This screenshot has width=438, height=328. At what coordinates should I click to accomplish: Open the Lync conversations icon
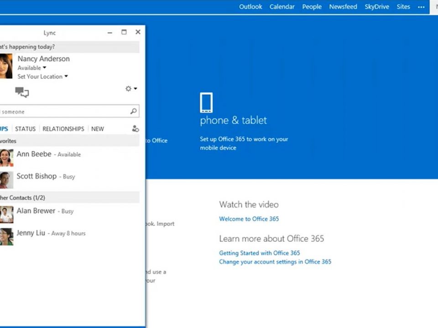pyautogui.click(x=22, y=92)
